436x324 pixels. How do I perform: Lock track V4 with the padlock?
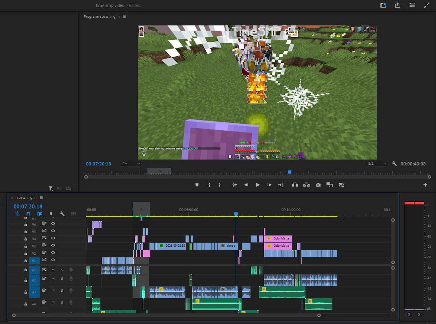coord(25,238)
